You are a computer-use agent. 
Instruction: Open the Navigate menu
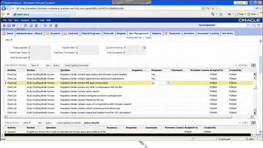(x=25, y=20)
